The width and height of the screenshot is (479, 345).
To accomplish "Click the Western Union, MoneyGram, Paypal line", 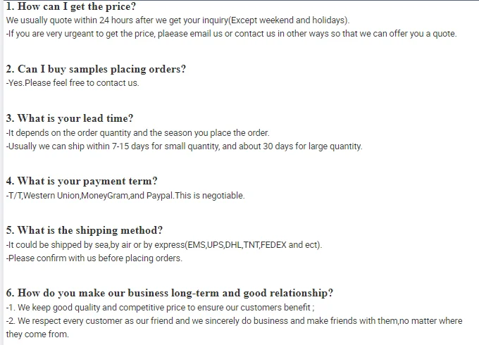I will [125, 196].
